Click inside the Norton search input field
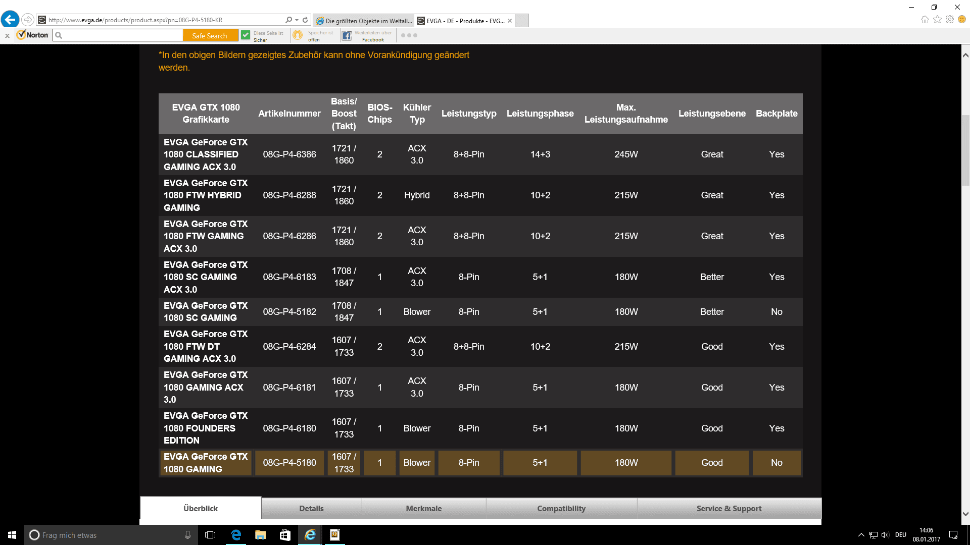 (118, 35)
